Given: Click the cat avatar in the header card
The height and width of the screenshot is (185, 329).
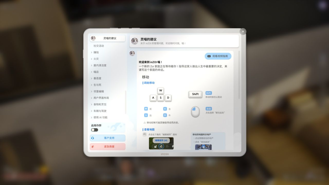Looking at the screenshot, I should click(x=135, y=41).
